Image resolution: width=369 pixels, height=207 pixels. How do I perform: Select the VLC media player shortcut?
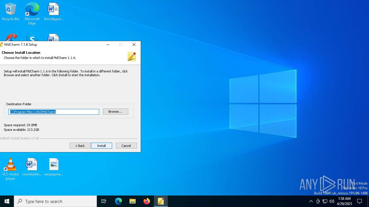[x=10, y=169]
